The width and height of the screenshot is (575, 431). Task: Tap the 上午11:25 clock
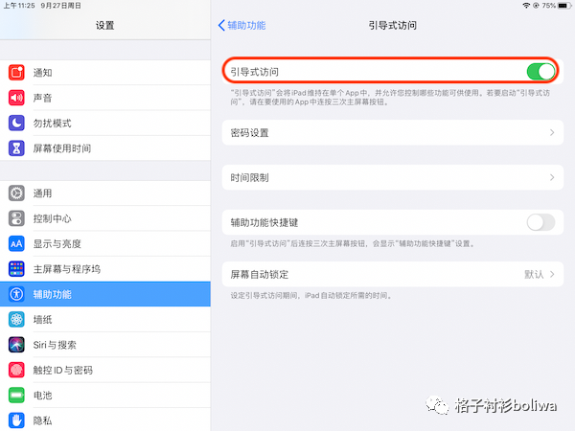[x=19, y=6]
